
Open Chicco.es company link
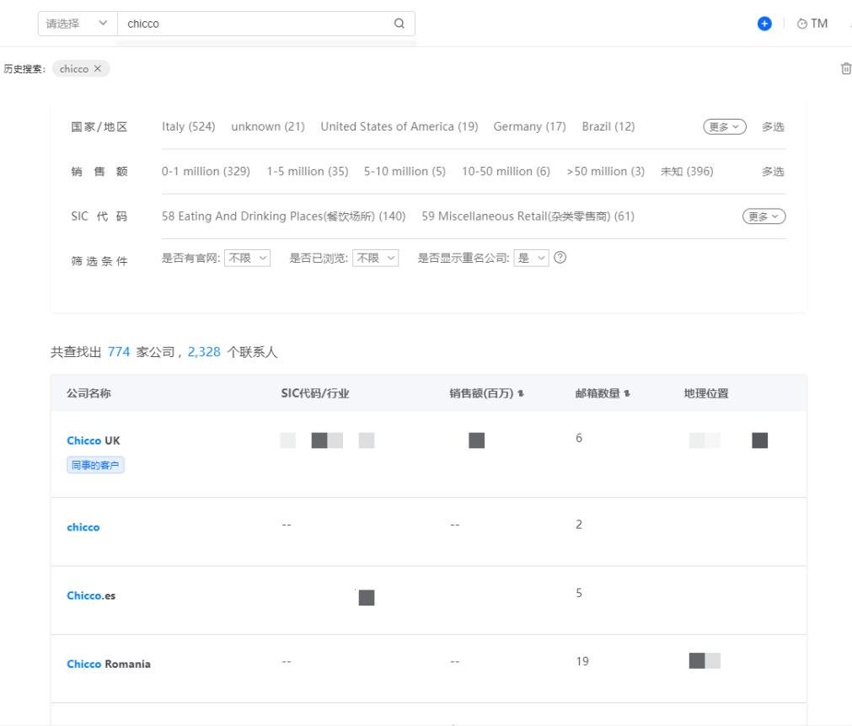click(x=91, y=595)
